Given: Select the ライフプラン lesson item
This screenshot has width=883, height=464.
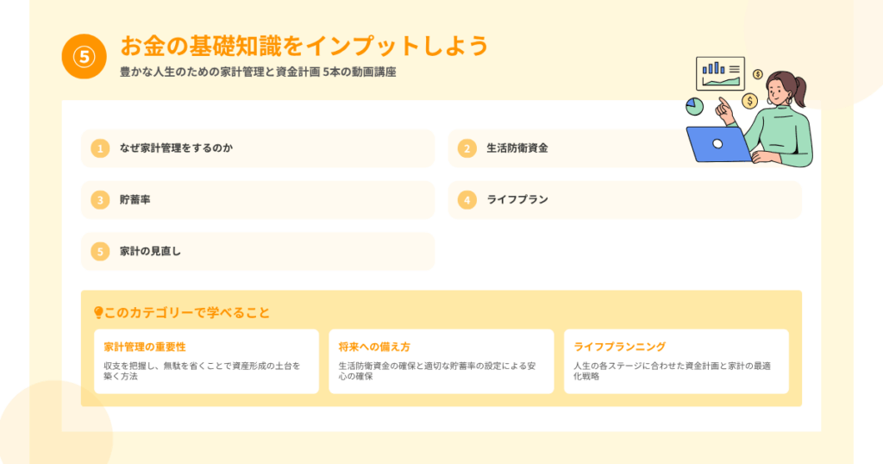Looking at the screenshot, I should pos(624,200).
